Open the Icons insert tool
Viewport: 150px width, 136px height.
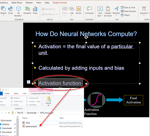[x=10, y=10]
